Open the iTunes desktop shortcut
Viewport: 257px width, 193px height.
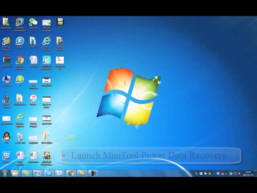(33, 99)
